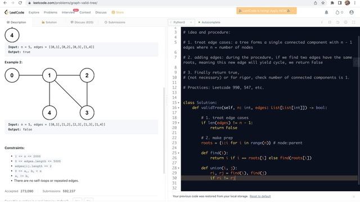Viewport: 360px width, 202px height.
Task: Open the Interview menu item
Action: click(68, 12)
